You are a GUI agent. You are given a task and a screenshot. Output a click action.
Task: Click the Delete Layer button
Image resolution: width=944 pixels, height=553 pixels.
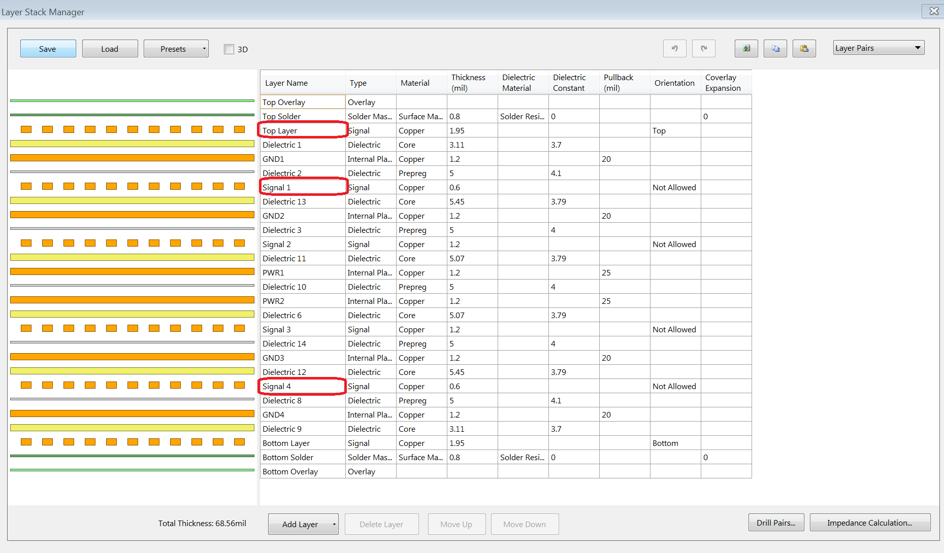coord(381,524)
